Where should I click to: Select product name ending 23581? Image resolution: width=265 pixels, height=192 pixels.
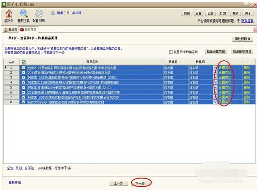pyautogui.click(x=72, y=78)
